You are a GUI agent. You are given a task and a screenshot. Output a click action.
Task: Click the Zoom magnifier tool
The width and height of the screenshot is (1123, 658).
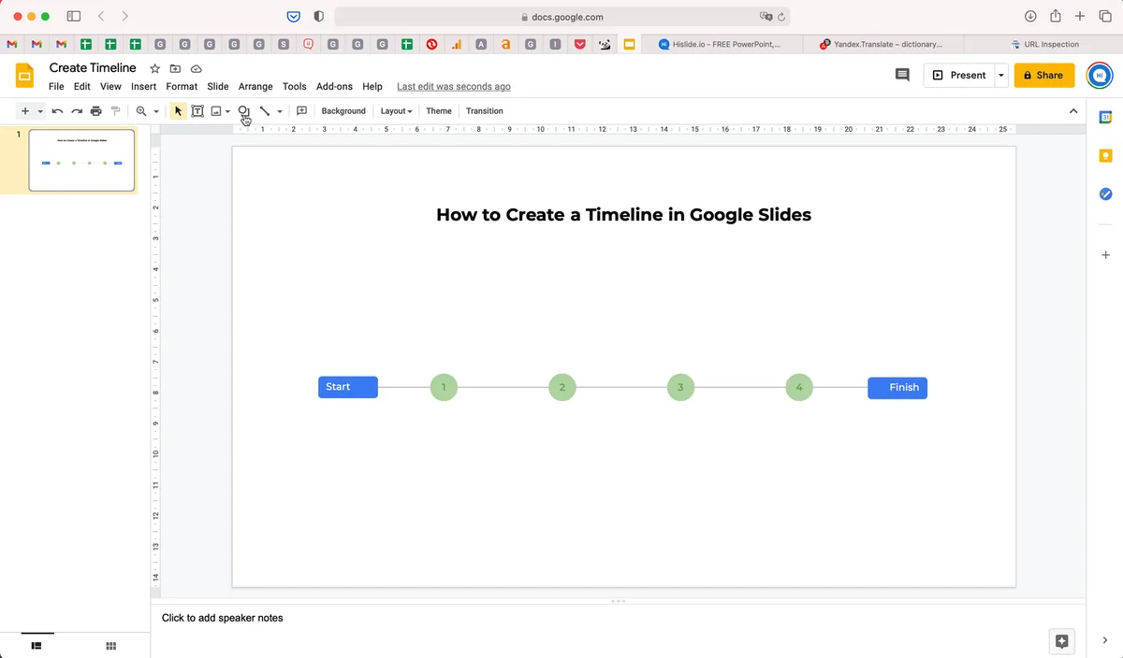point(141,111)
